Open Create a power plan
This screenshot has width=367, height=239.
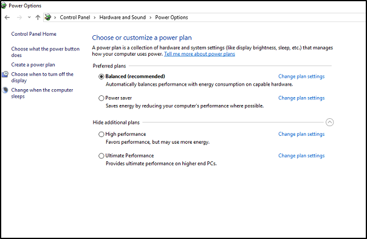33,65
